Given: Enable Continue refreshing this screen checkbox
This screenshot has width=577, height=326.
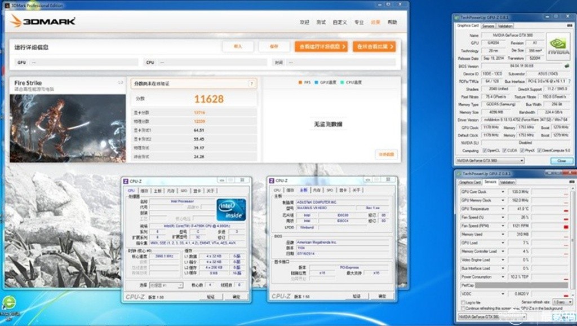Looking at the screenshot, I should click(463, 308).
